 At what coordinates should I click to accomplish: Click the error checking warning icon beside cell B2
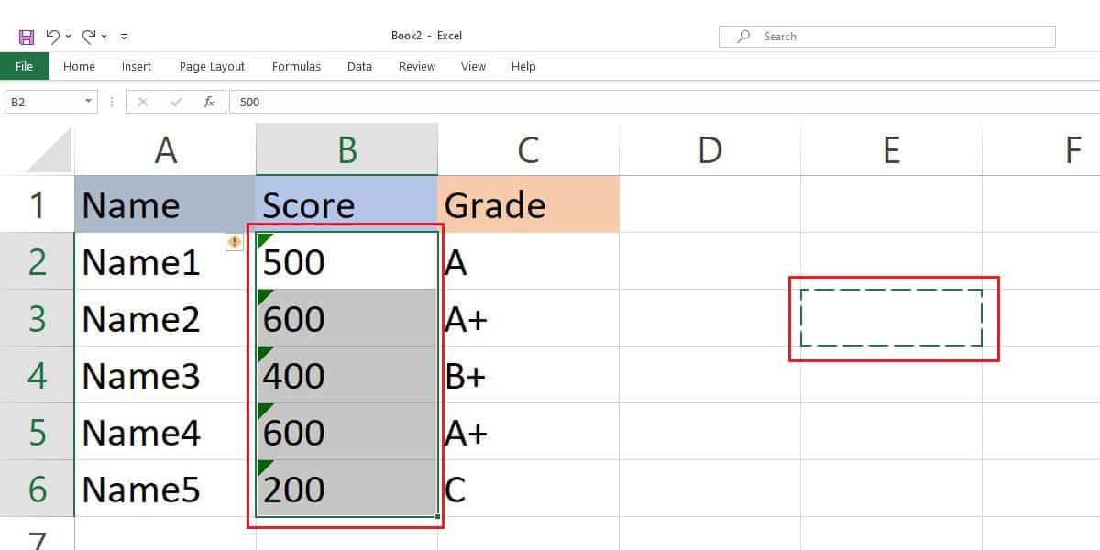[236, 241]
